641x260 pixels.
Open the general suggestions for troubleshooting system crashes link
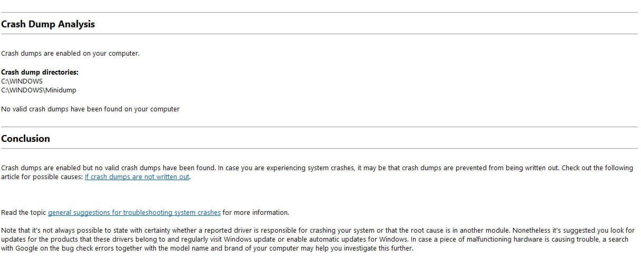click(x=134, y=213)
